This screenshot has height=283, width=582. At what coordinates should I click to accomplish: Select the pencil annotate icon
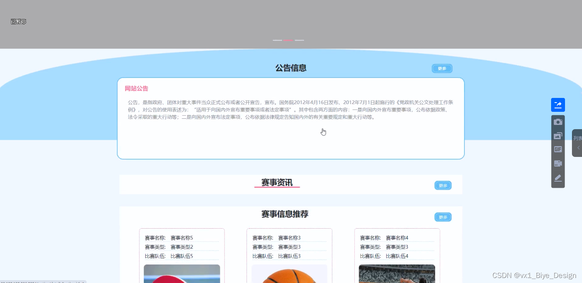558,178
